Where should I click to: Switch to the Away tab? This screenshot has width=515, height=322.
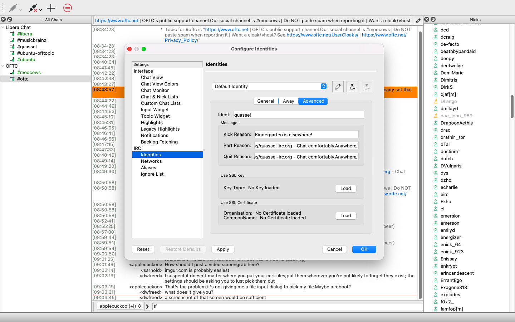288,101
